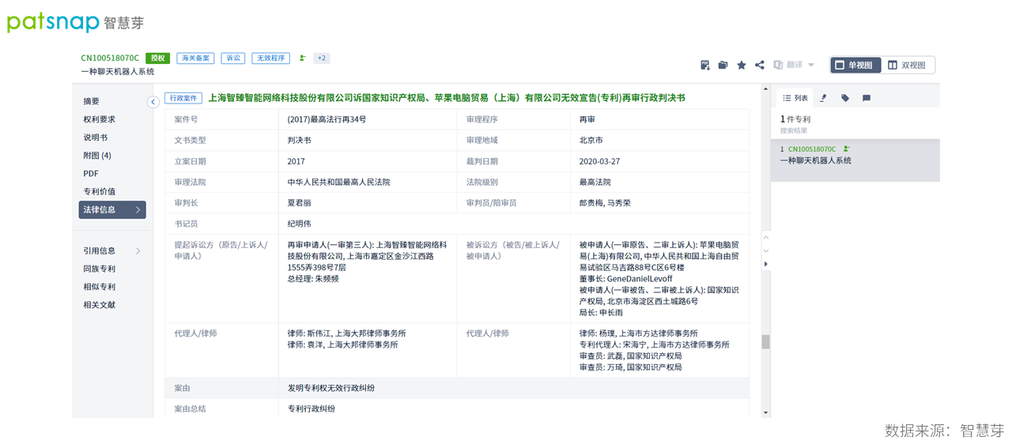
Task: Click case number (2017)最高法行再34号
Action: 327,119
